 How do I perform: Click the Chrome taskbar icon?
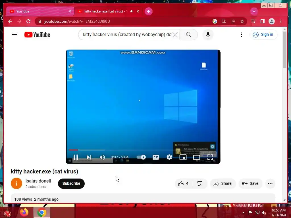tap(42, 212)
